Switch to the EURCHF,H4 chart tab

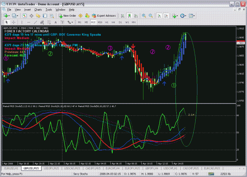coord(113,168)
